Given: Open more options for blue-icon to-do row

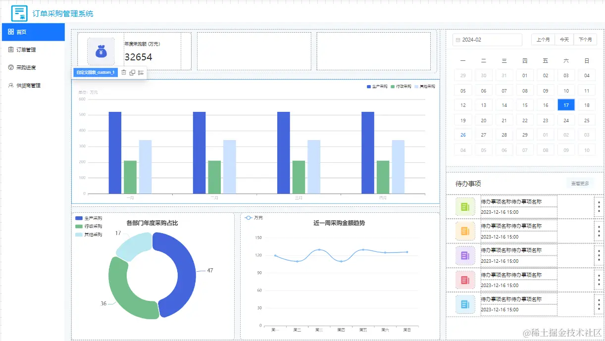Looking at the screenshot, I should (x=599, y=304).
